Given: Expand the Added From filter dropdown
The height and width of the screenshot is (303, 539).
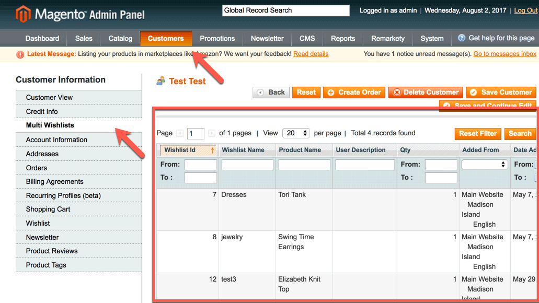Looking at the screenshot, I should (x=485, y=165).
